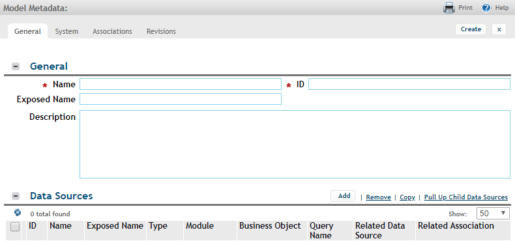Click the Print printer icon
This screenshot has height=241, width=515.
pos(449,8)
